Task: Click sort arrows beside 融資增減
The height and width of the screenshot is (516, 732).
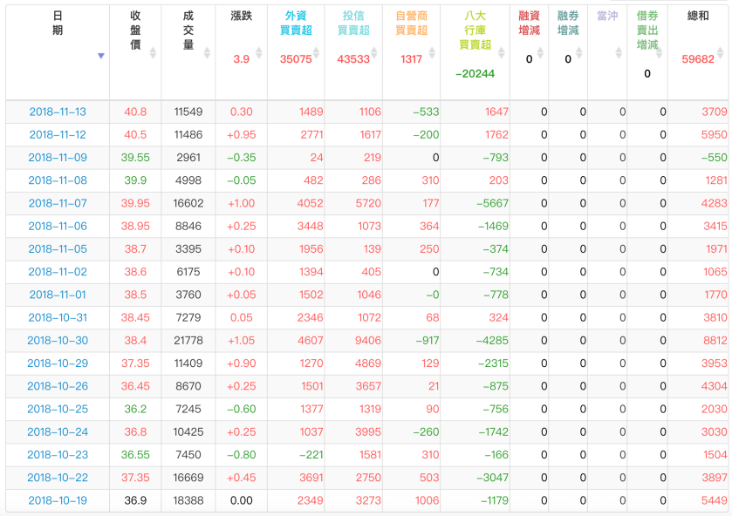Action: (x=540, y=54)
